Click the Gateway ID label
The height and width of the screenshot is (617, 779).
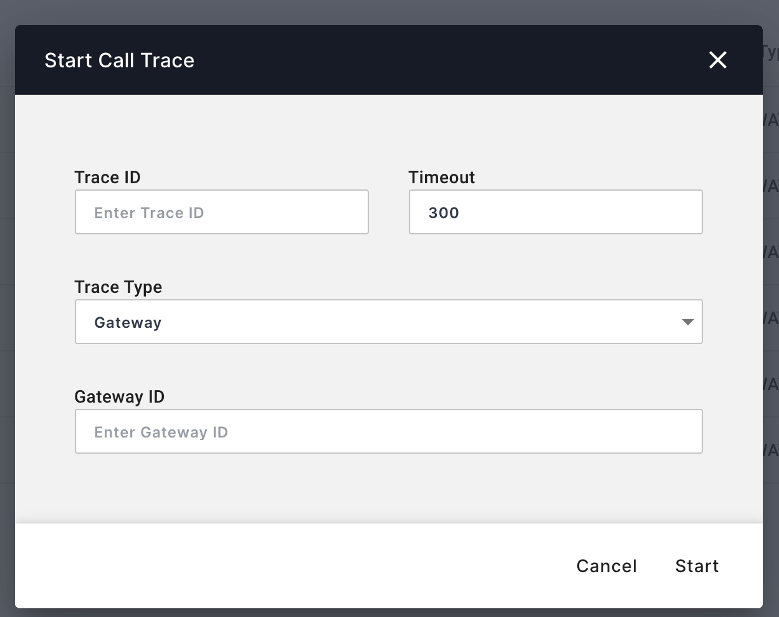(120, 396)
